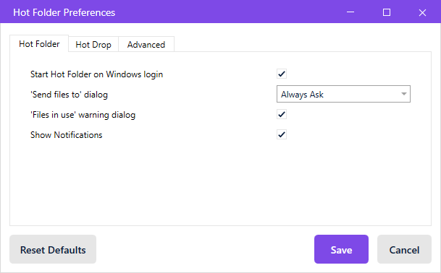Minimize the Hot Folder Preferences window
Image resolution: width=441 pixels, height=273 pixels.
tap(350, 12)
